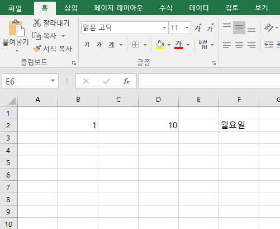This screenshot has height=229, width=280.
Task: Open the View (보기) tab
Action: tap(261, 8)
